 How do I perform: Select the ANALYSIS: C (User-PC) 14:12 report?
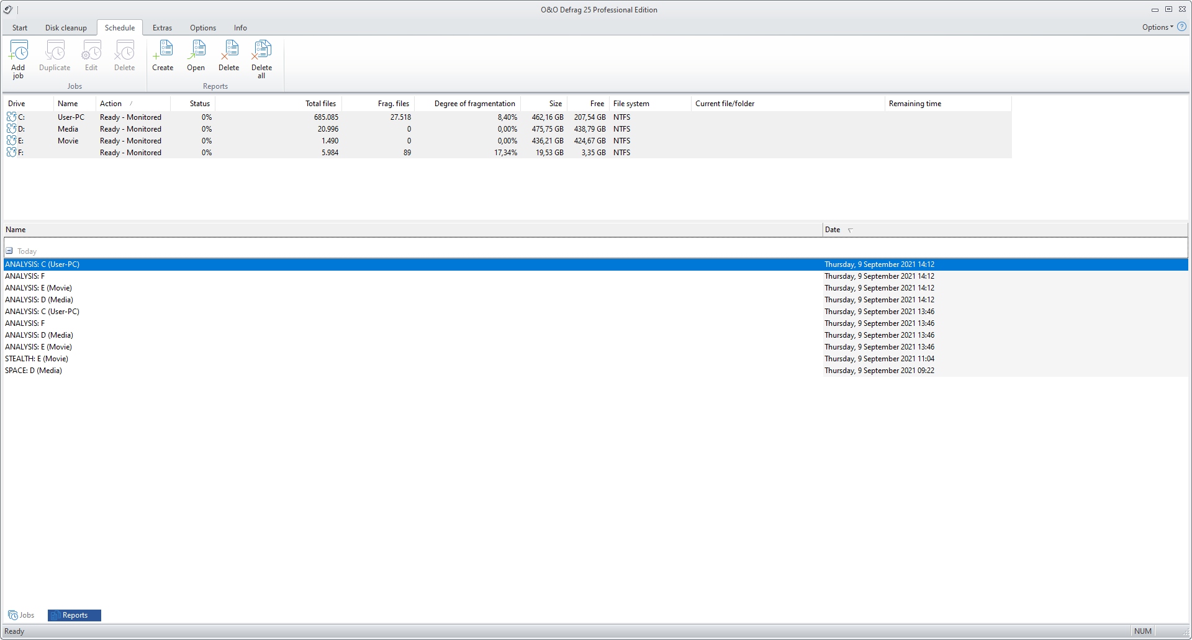click(596, 264)
